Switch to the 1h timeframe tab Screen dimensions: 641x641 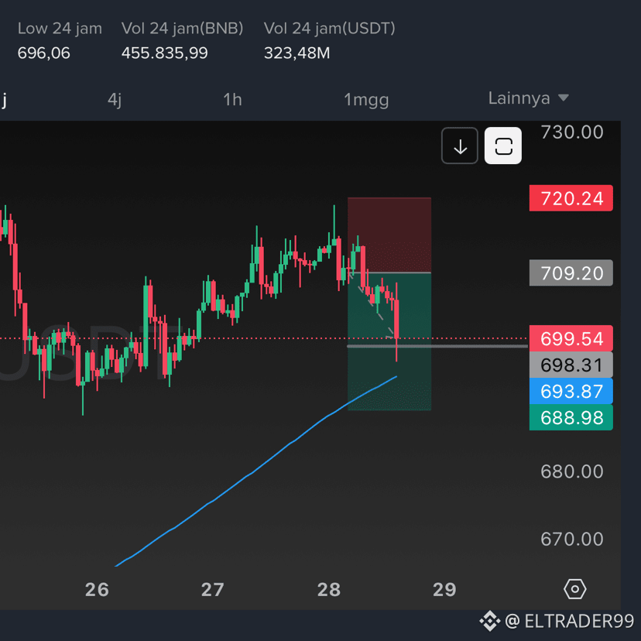tap(232, 100)
